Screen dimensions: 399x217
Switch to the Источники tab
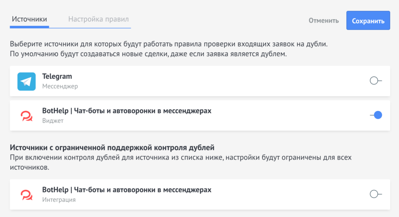[30, 19]
